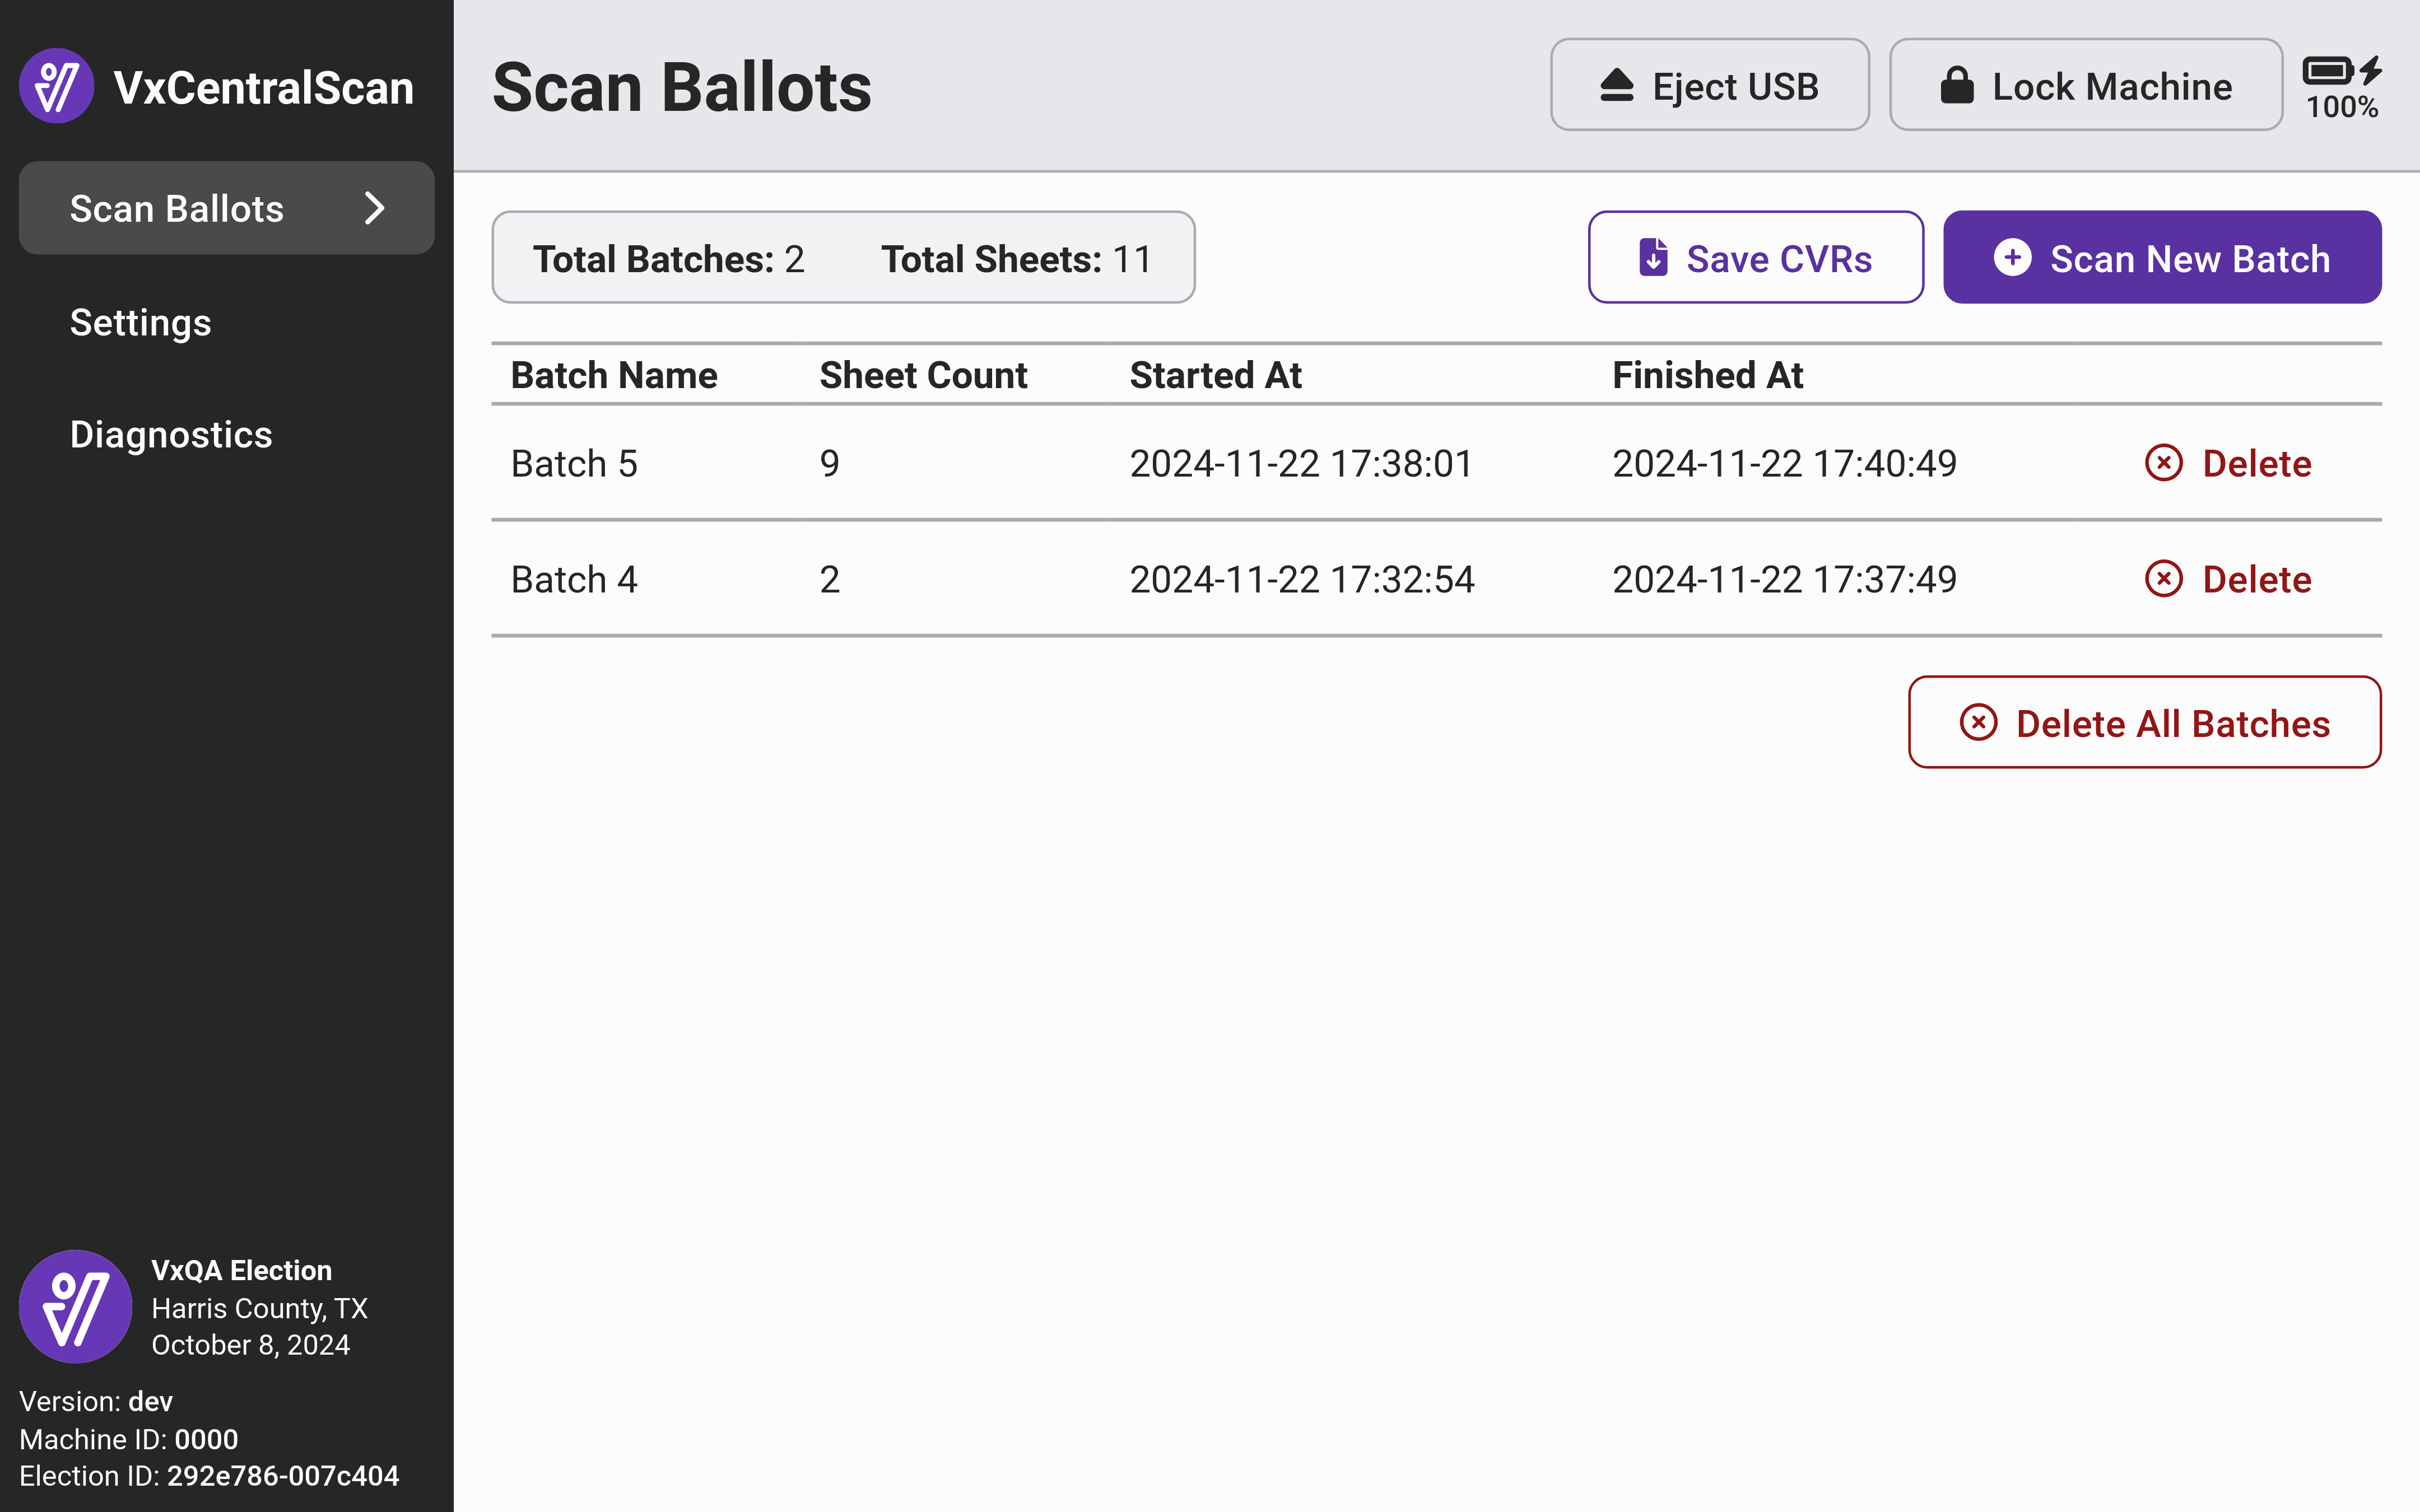
Task: Select Scan Ballots in the sidebar
Action: point(177,208)
